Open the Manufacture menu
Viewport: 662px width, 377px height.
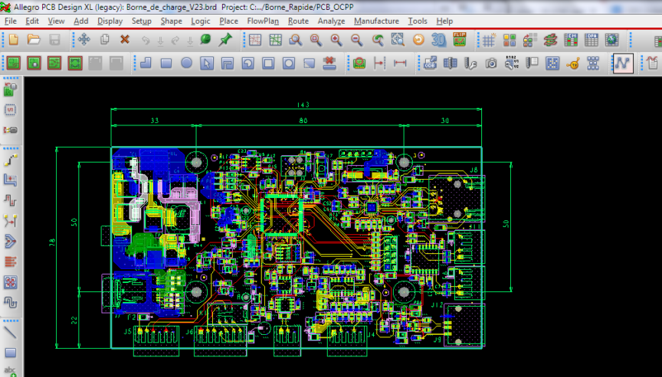click(x=376, y=21)
